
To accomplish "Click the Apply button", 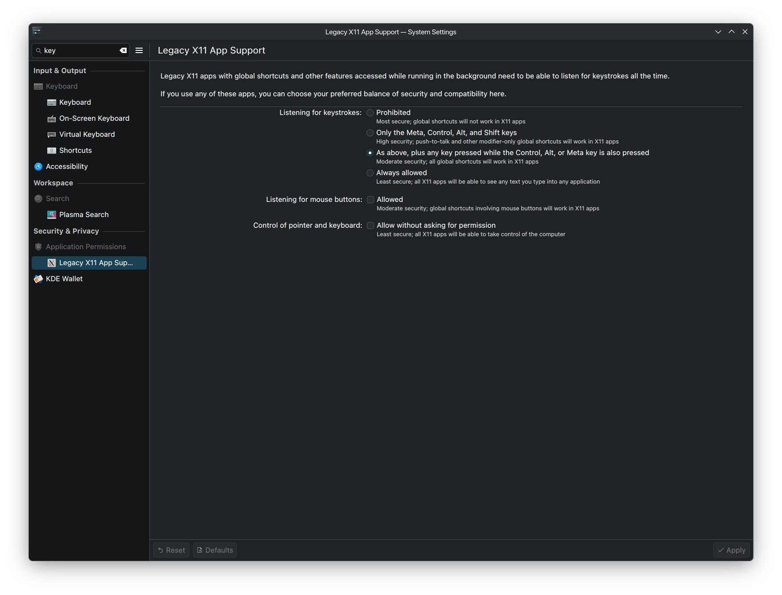I will [x=732, y=550].
